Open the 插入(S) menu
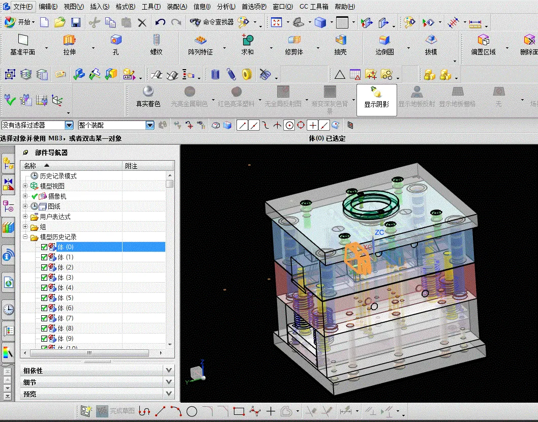This screenshot has width=538, height=422. pos(100,7)
